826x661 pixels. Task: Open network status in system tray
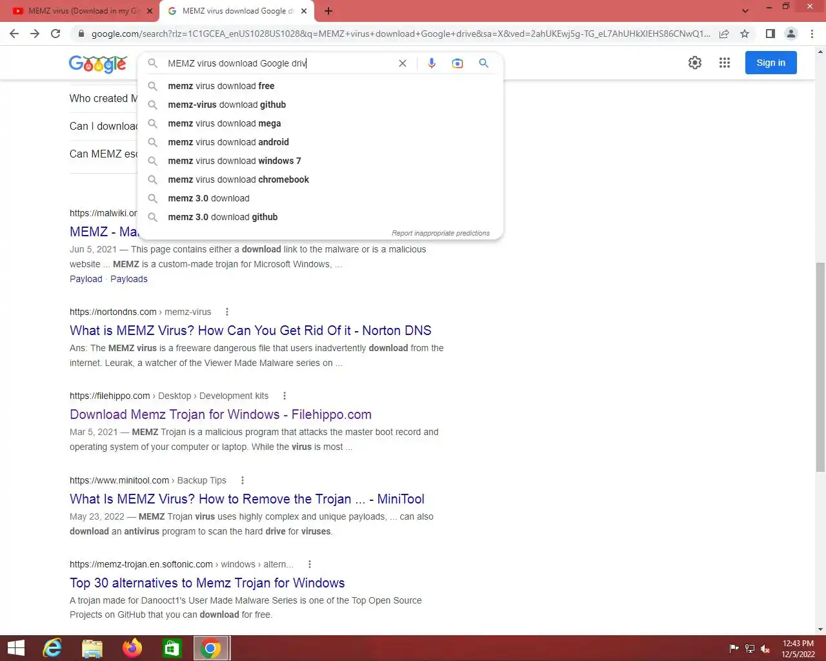pos(750,649)
